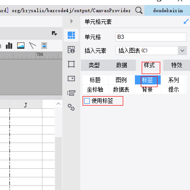The height and width of the screenshot is (190, 190).
Task: Insert an image using picture icon
Action: pyautogui.click(x=21, y=46)
